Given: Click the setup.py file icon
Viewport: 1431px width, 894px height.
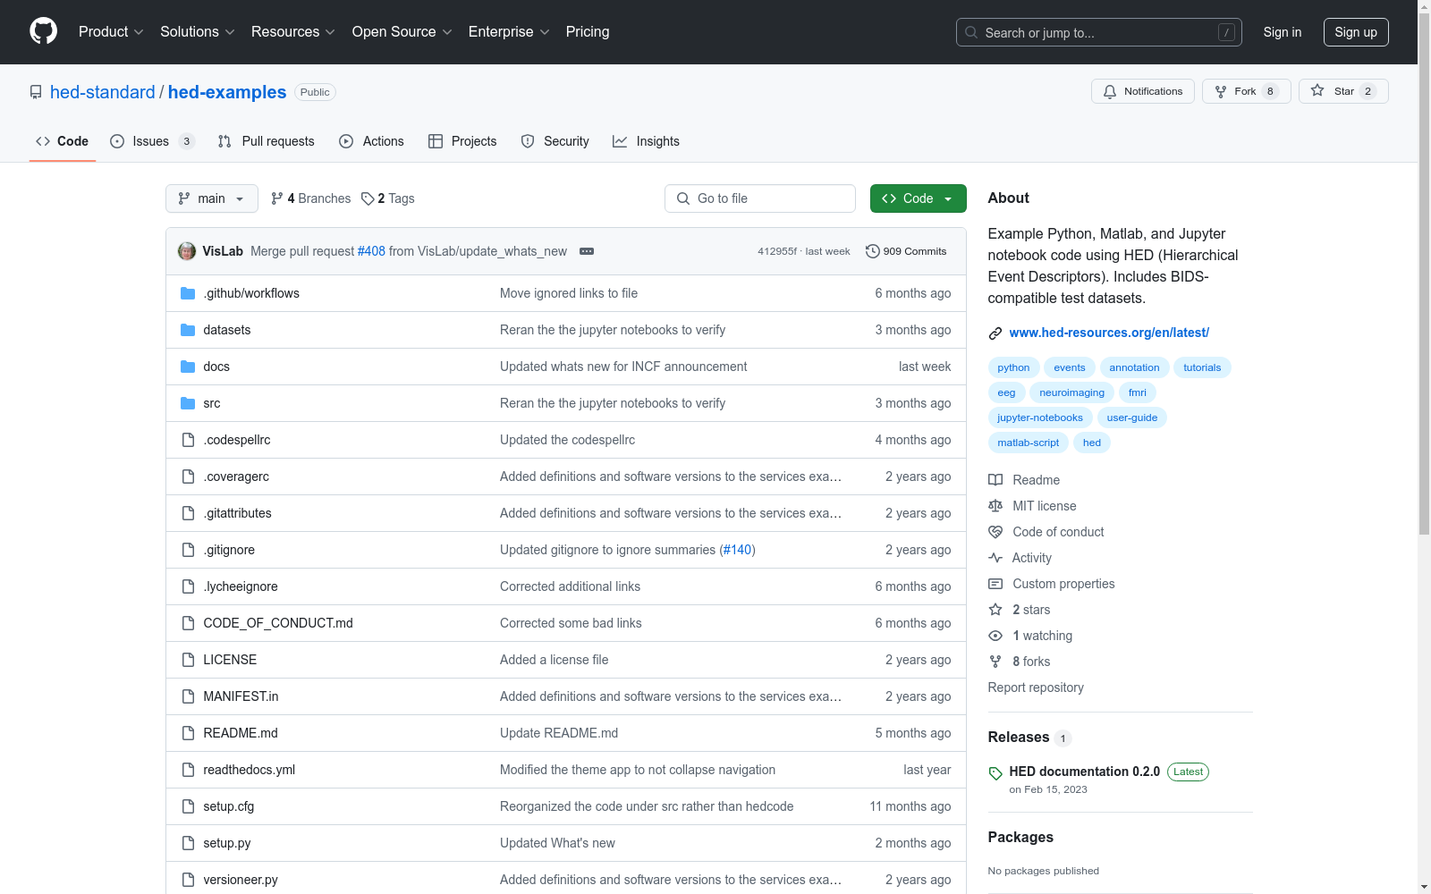Looking at the screenshot, I should tap(188, 843).
